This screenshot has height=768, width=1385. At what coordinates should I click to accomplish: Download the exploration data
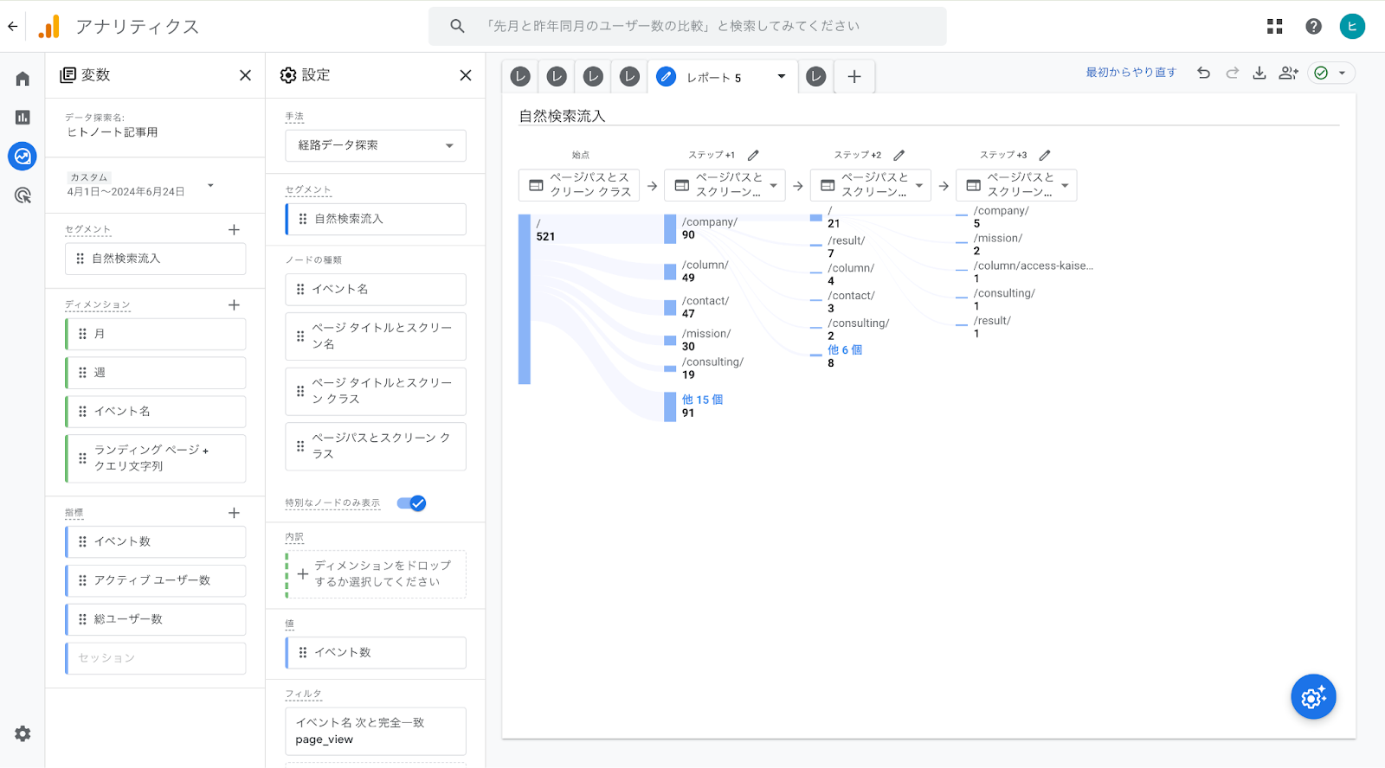tap(1259, 73)
